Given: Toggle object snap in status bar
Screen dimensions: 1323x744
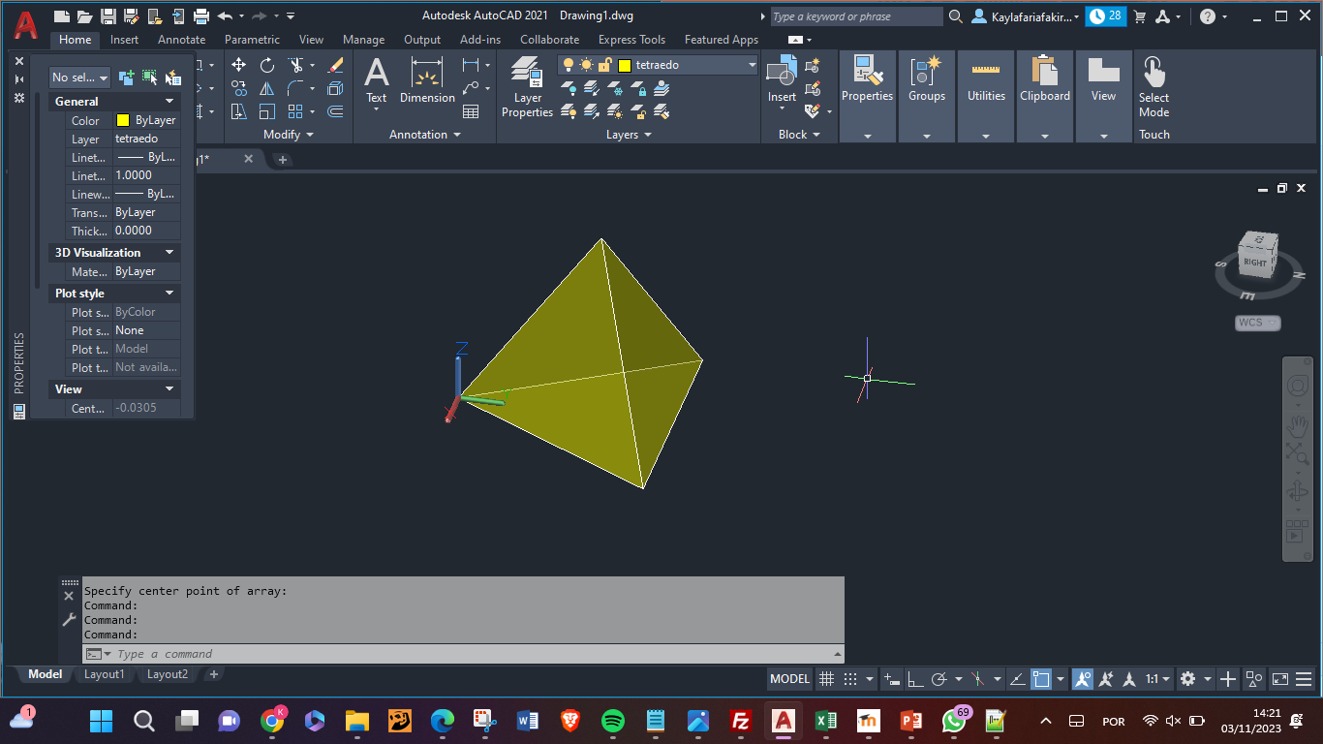Looking at the screenshot, I should tap(1041, 679).
